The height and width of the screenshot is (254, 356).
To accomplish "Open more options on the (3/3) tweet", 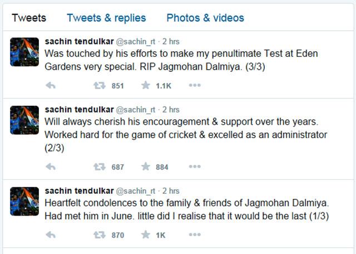I will point(195,85).
